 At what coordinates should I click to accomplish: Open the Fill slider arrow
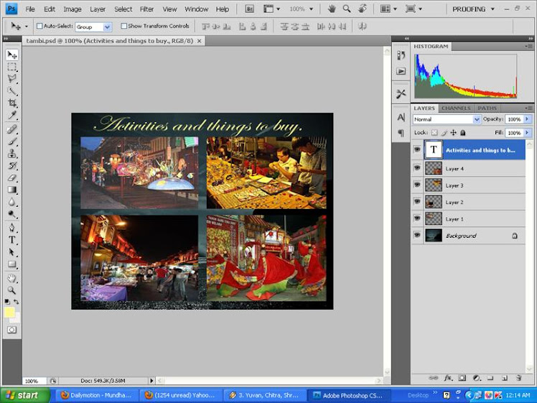tap(527, 133)
